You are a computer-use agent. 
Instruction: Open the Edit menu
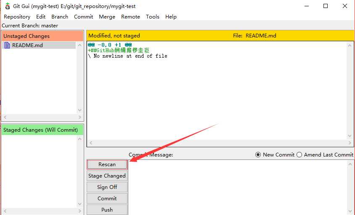click(41, 17)
